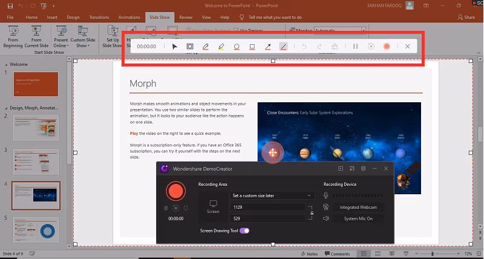This screenshot has width=484, height=259.
Task: Redo drawing in the drawing toolbar
Action: pyautogui.click(x=319, y=47)
